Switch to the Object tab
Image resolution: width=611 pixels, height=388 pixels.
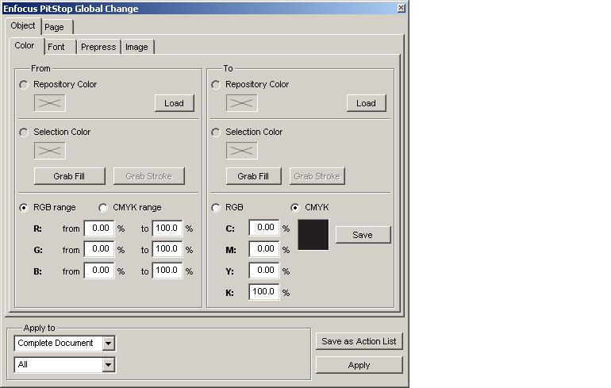tap(23, 25)
